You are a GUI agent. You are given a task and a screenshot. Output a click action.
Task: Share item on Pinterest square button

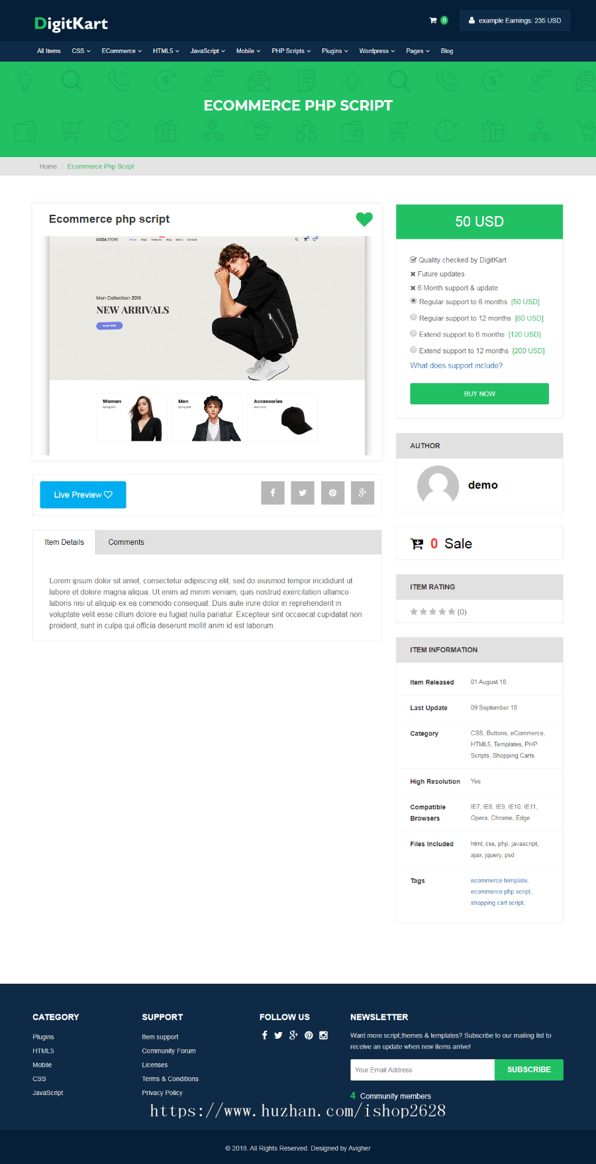point(332,493)
